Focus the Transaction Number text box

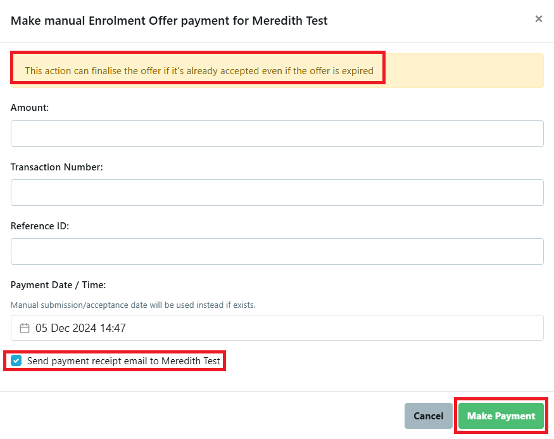tap(277, 192)
